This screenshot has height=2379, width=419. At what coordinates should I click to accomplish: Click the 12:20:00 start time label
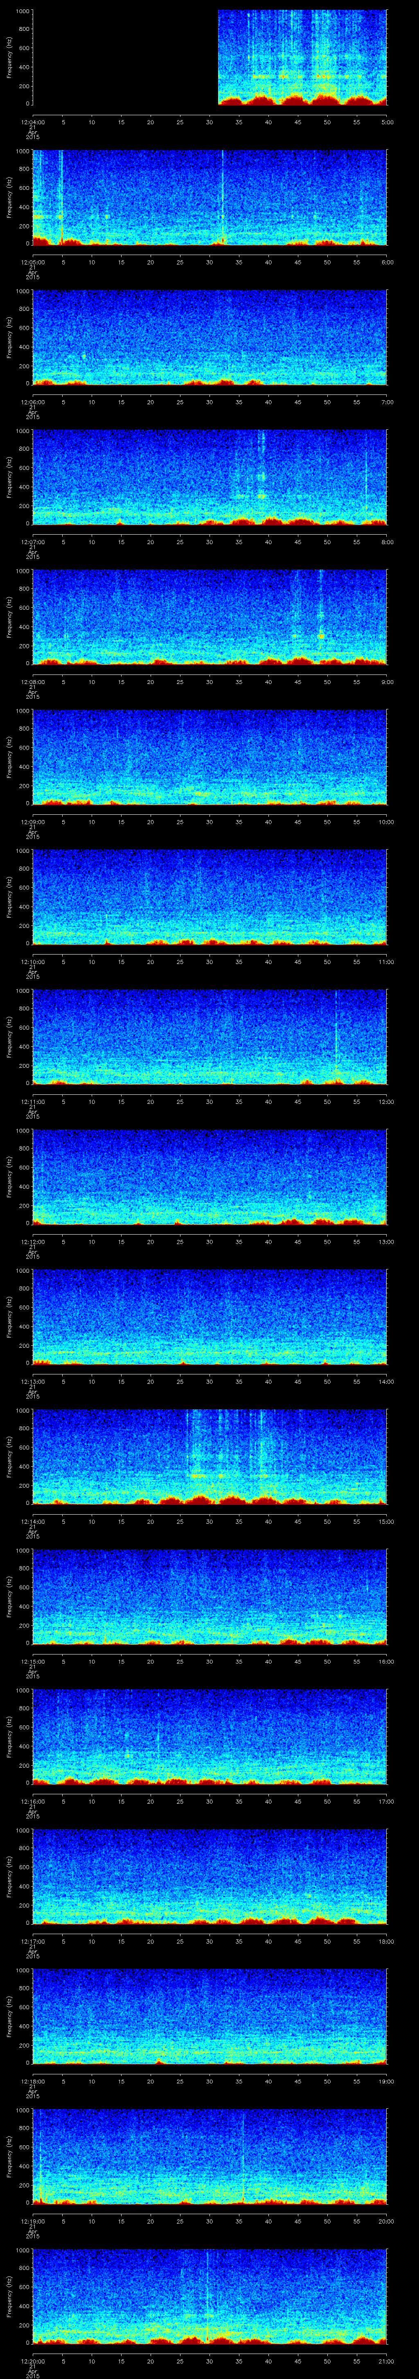32,2361
